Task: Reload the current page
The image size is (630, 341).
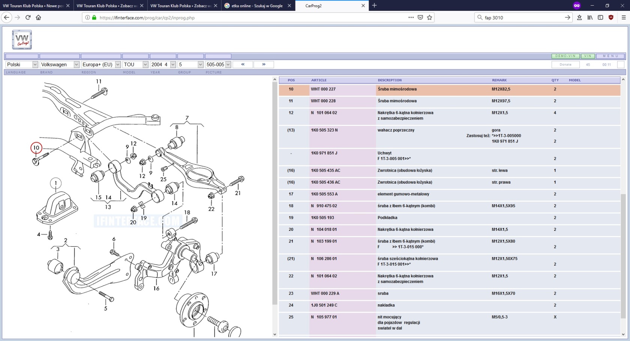Action: [28, 17]
